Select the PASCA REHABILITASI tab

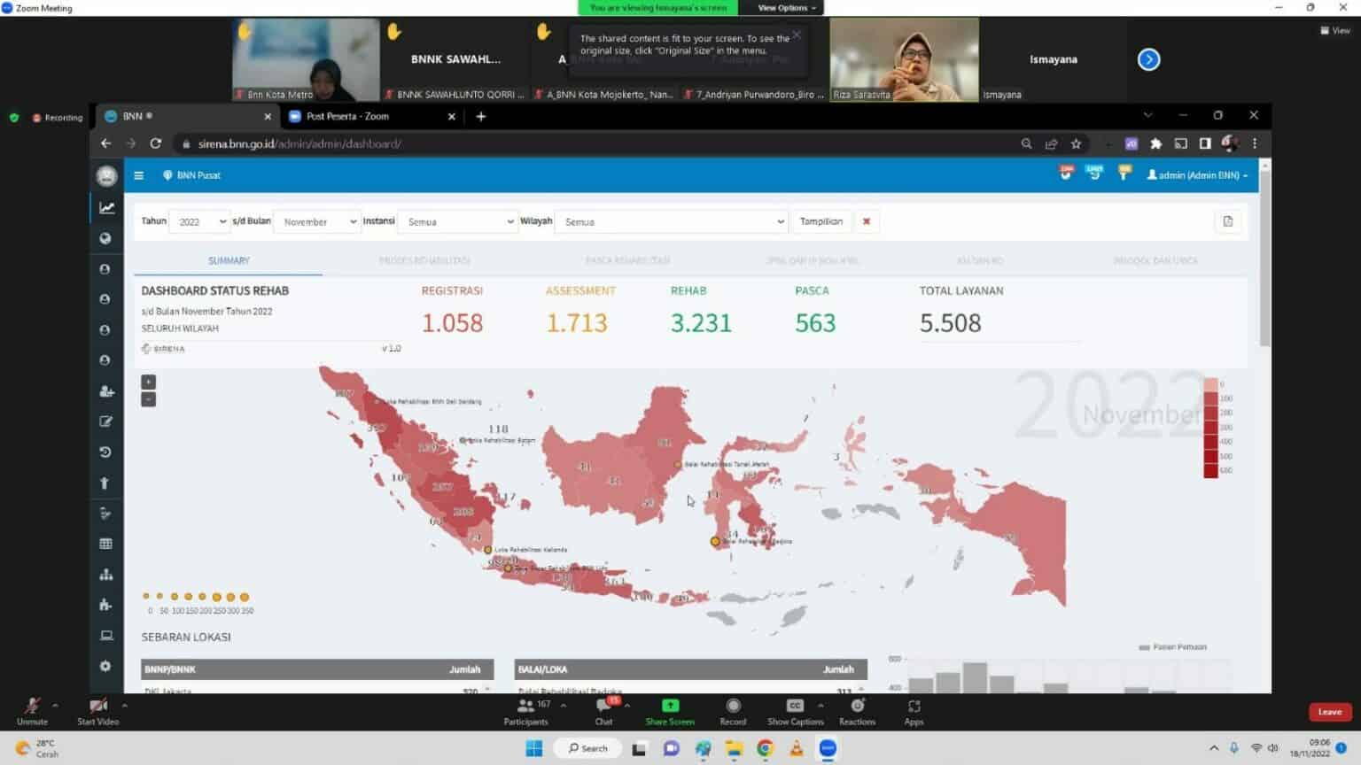(627, 260)
